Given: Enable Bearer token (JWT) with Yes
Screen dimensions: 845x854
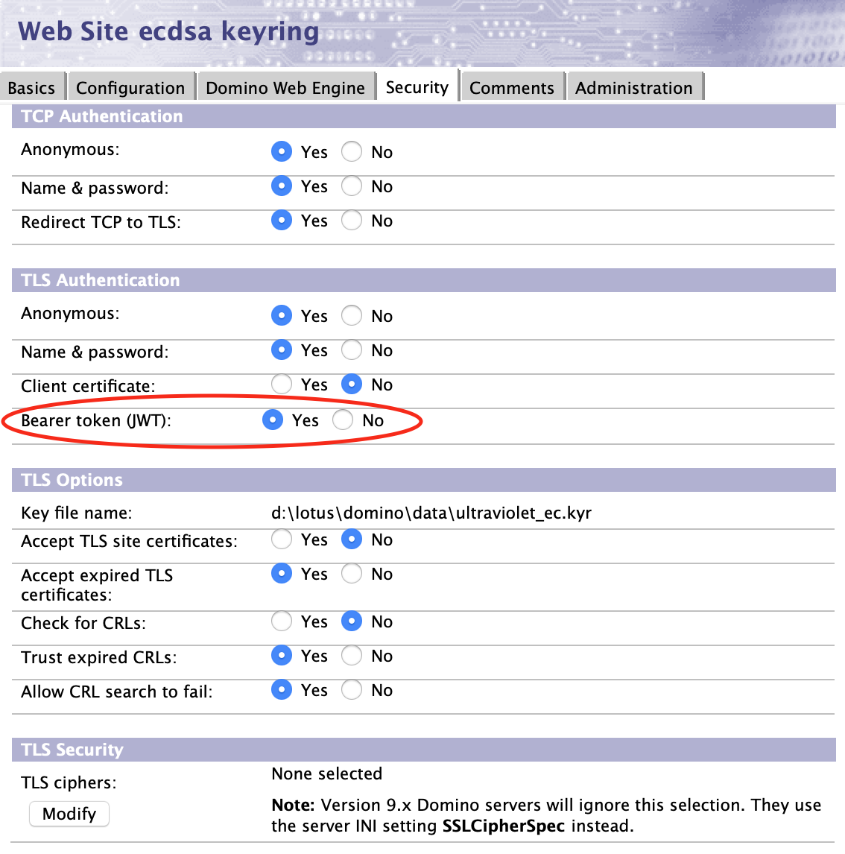Looking at the screenshot, I should point(273,420).
